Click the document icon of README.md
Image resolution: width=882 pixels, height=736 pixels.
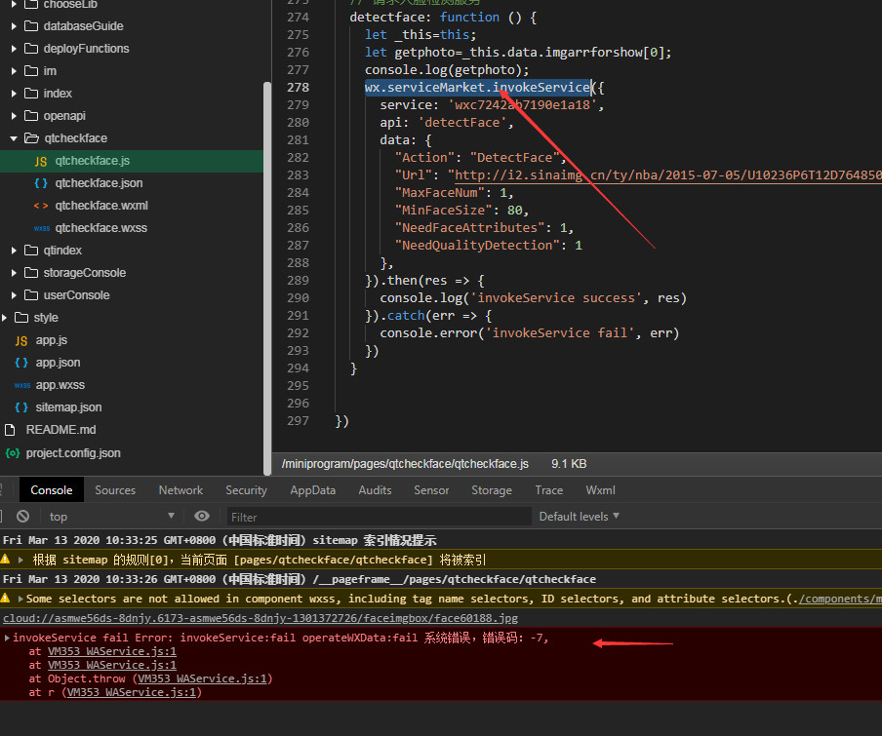[x=10, y=430]
